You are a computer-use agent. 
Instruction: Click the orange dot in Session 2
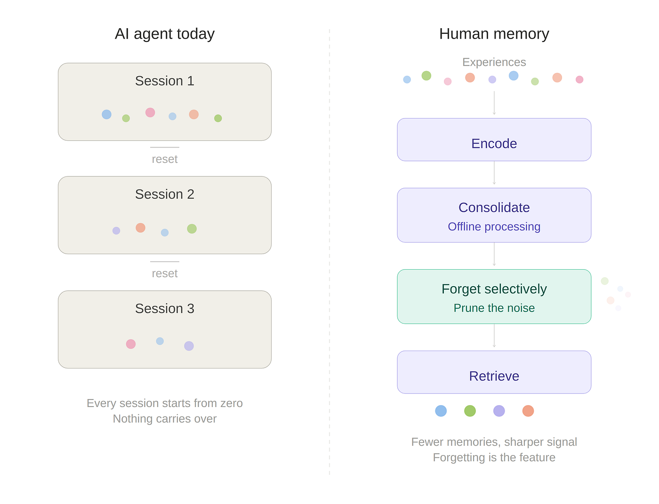(140, 228)
